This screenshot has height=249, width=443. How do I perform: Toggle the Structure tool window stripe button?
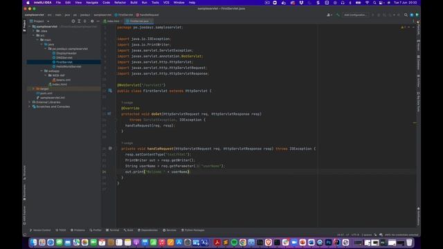point(25,172)
